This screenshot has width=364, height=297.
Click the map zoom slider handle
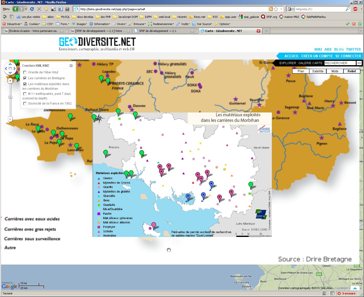coord(10,97)
